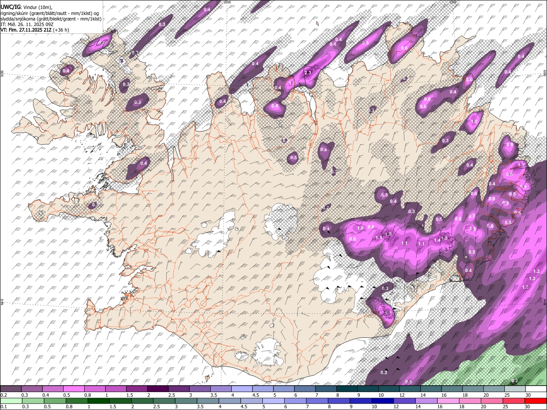Screen dimensions: 547x410
Task: Select the darkest purple 2 swatch, upper legend row
Action: [157, 389]
